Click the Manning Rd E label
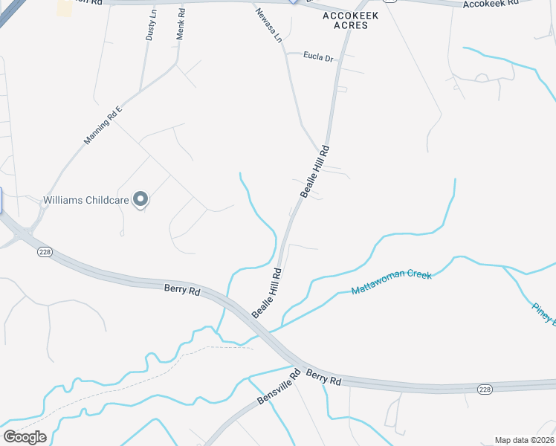This screenshot has width=556, height=446. [x=103, y=125]
